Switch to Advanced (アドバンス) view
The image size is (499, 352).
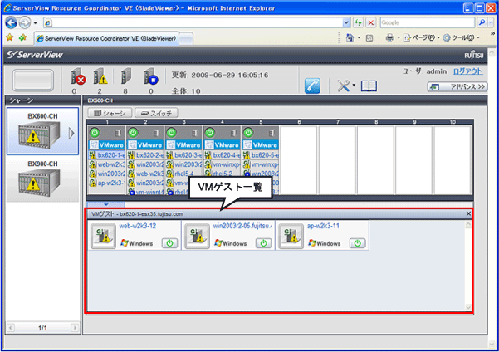pos(457,86)
